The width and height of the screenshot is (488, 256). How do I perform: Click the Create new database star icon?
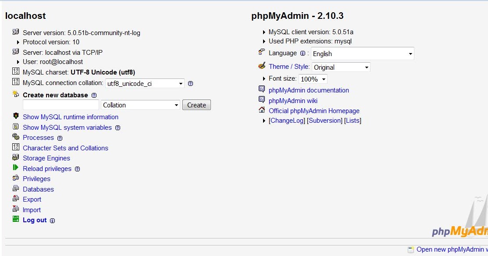[x=15, y=94]
